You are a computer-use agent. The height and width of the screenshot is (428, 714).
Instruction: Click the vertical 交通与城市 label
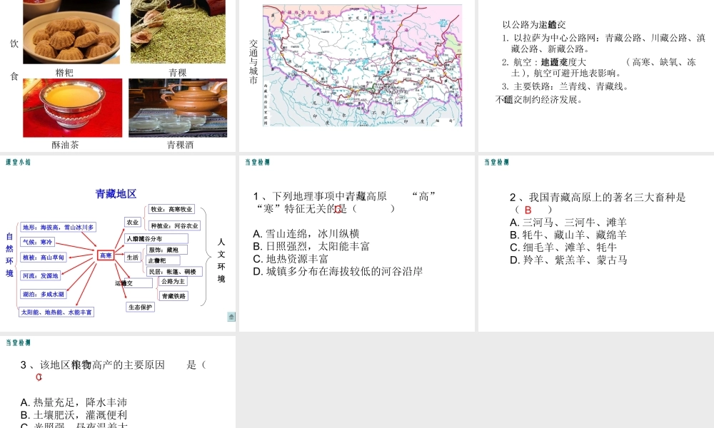click(x=253, y=62)
